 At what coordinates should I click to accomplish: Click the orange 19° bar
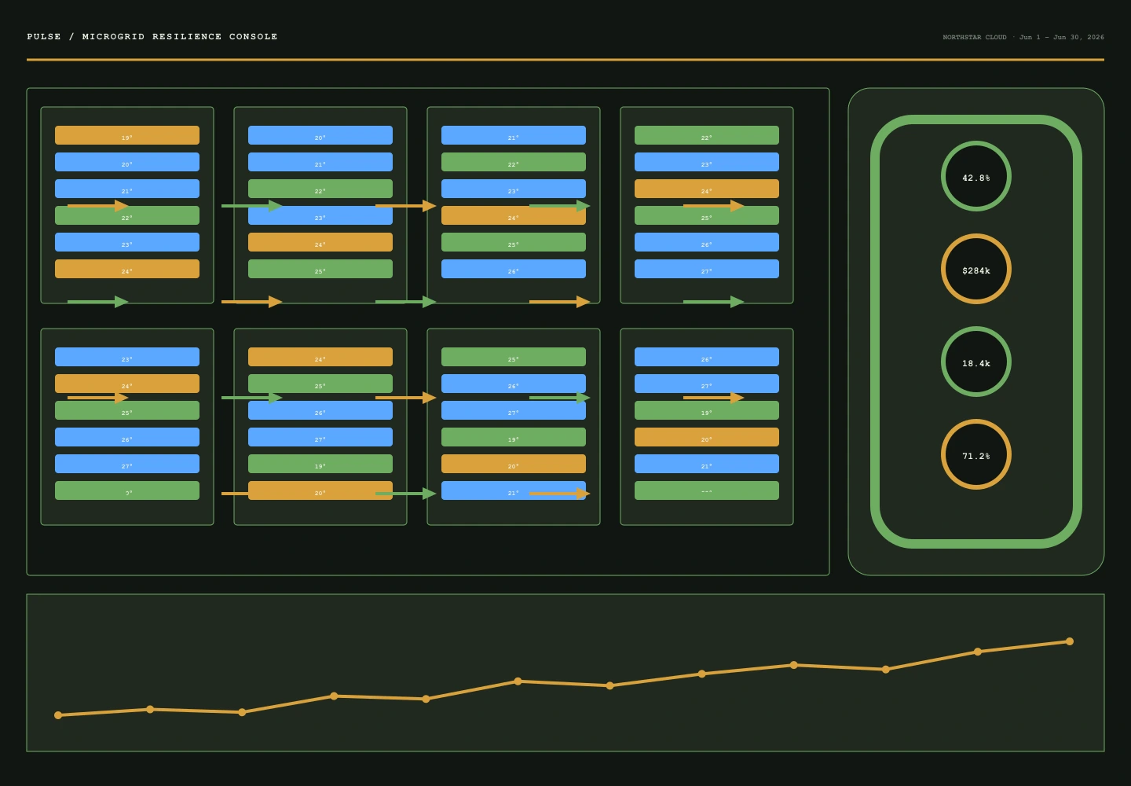(x=127, y=135)
